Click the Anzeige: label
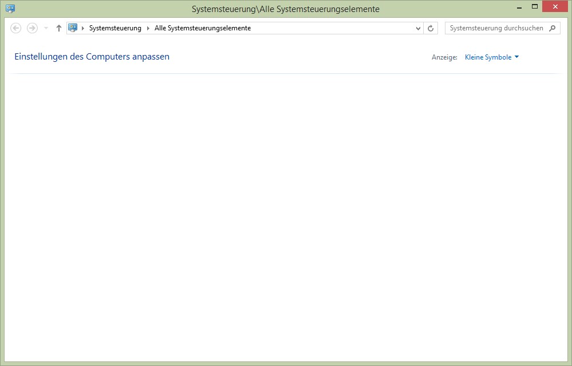Screen dimensions: 572x366 click(444, 57)
